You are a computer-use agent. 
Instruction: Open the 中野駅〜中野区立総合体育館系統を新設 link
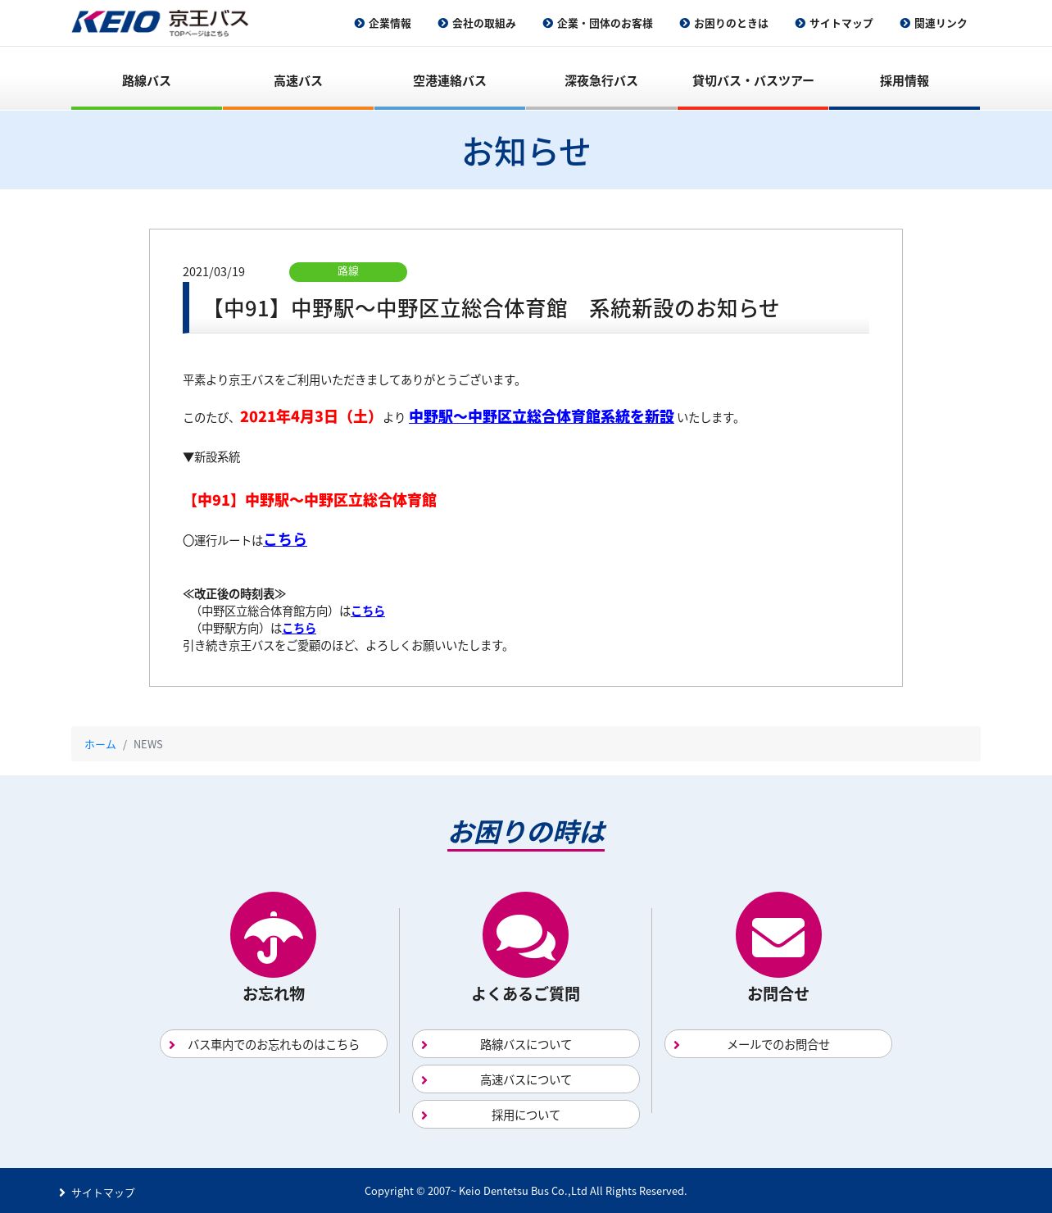click(542, 416)
